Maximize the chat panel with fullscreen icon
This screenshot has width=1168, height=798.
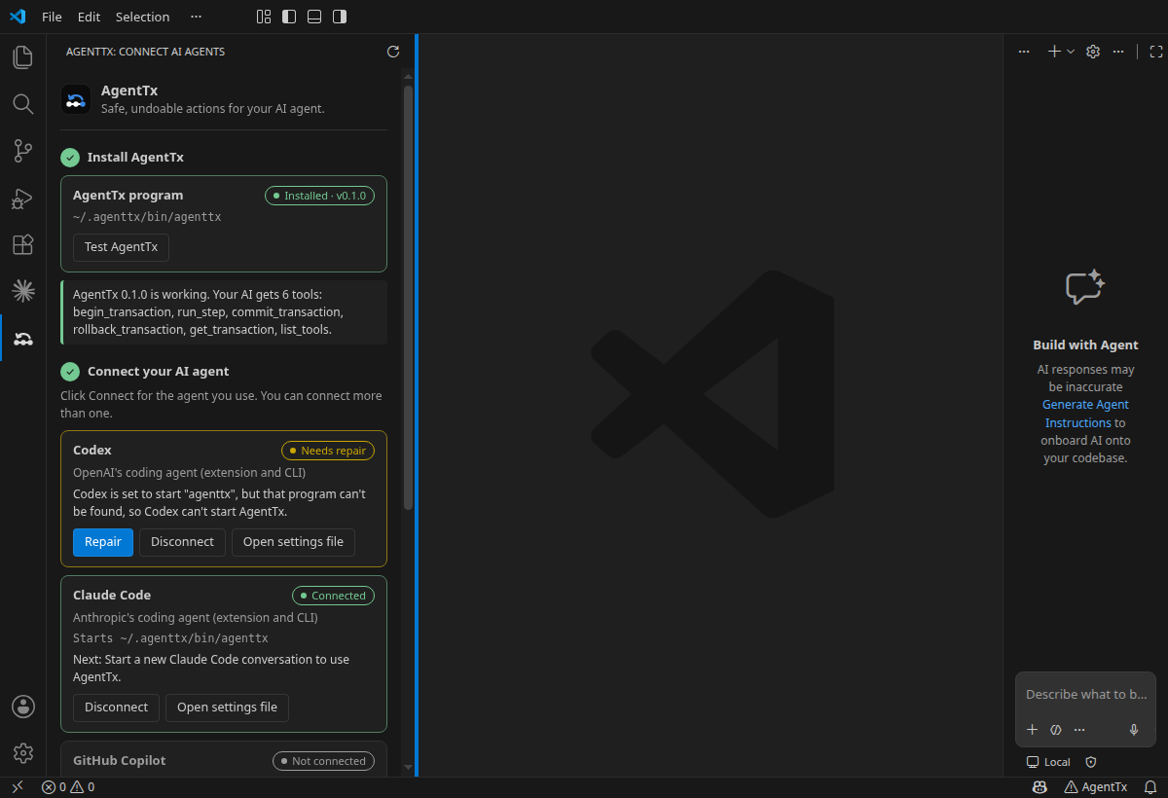(x=1155, y=52)
